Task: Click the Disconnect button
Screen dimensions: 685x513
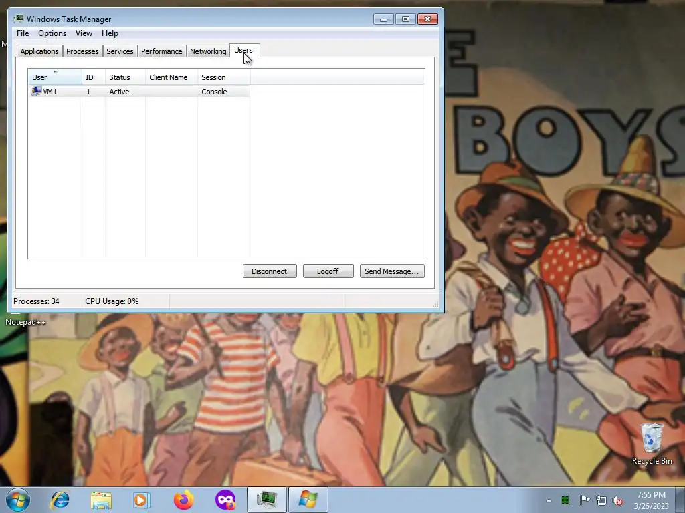Action: [270, 271]
